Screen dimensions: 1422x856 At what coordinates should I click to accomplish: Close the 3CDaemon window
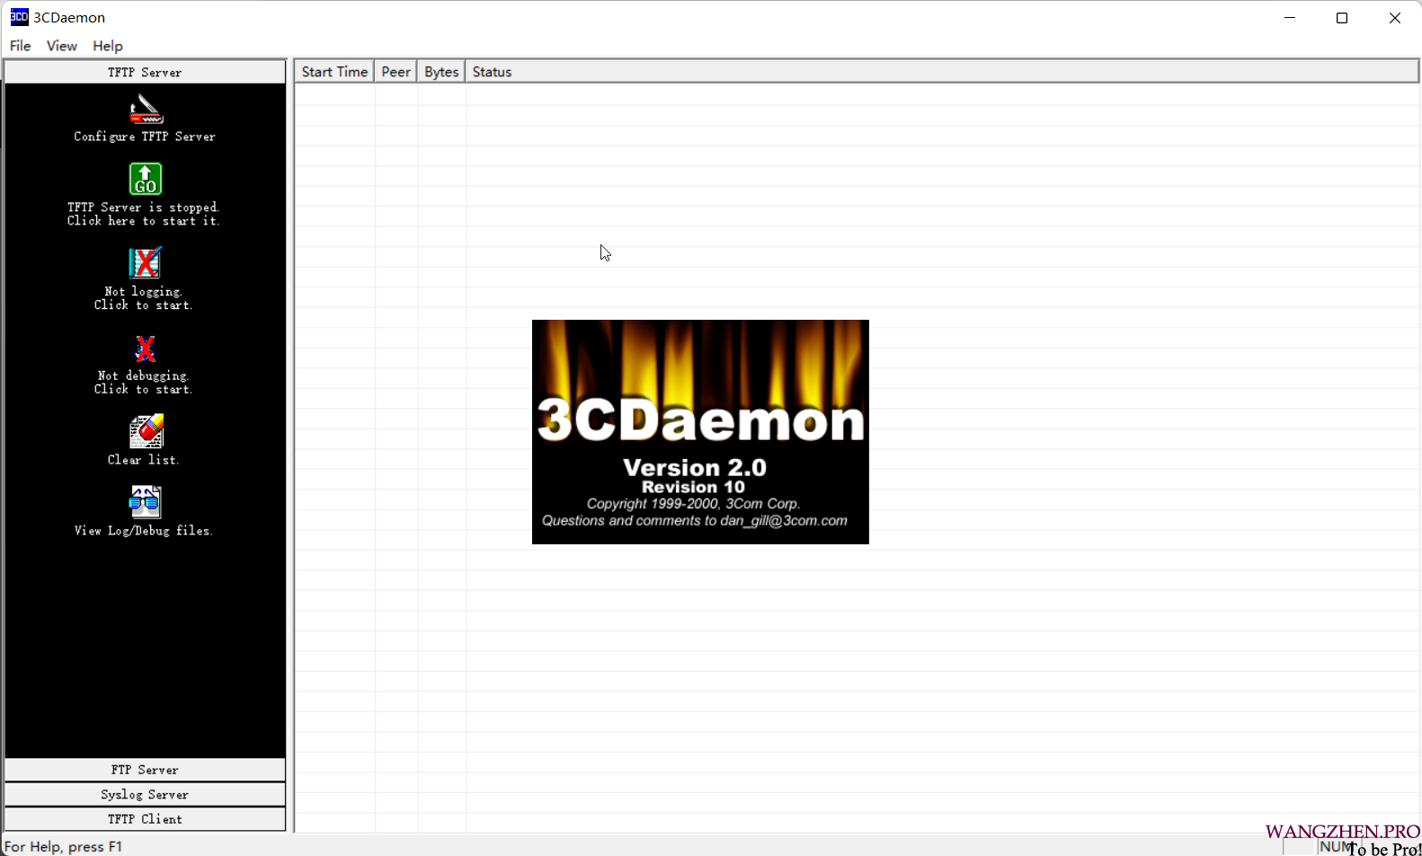tap(1395, 18)
